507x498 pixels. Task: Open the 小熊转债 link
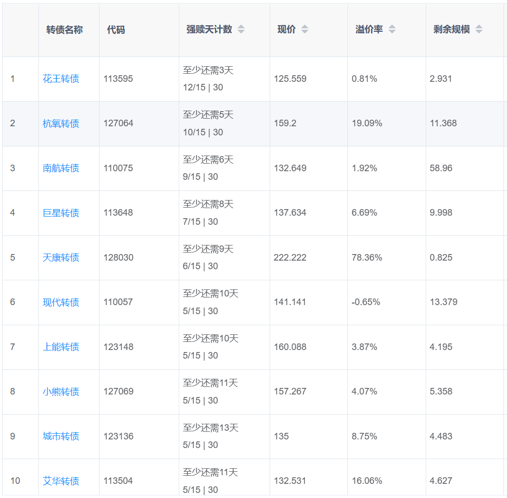pos(61,391)
